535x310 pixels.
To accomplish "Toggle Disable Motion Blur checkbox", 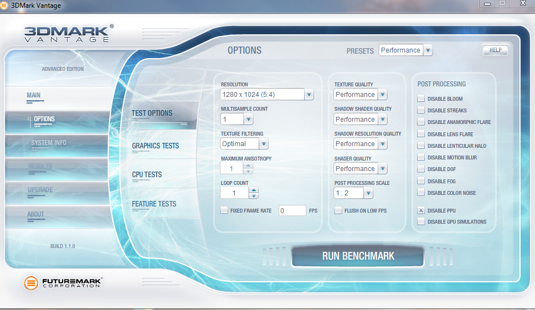I will 421,157.
